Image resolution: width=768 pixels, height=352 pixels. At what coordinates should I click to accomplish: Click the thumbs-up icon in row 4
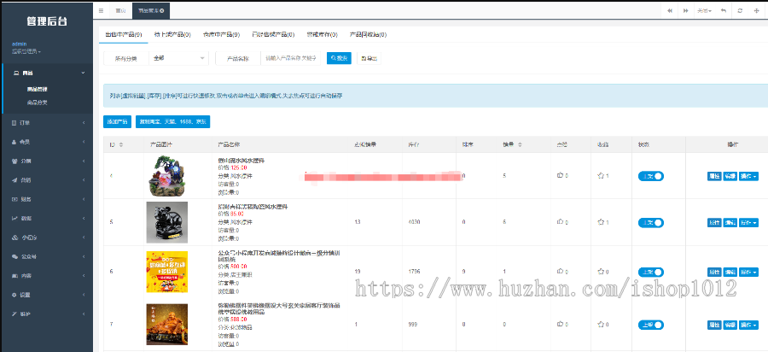[x=560, y=175]
